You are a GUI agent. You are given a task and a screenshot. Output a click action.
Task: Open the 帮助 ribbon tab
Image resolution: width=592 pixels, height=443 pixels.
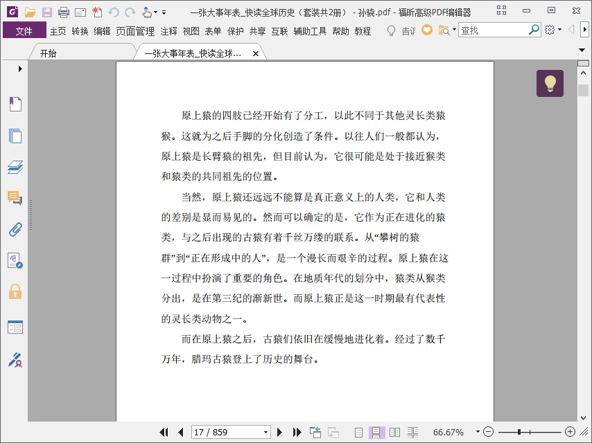click(x=340, y=31)
